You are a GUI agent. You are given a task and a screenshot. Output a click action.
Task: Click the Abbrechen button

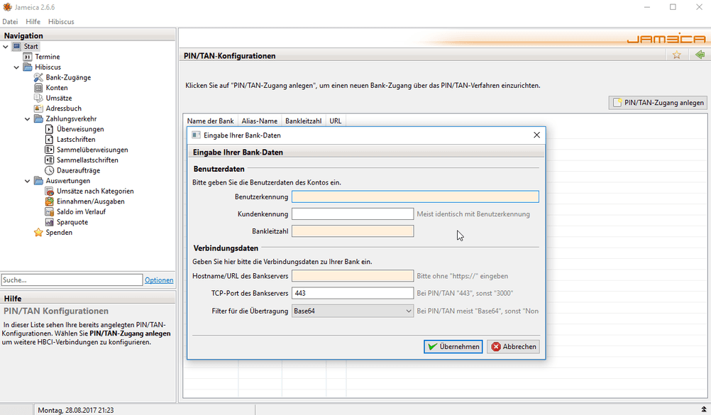(513, 346)
